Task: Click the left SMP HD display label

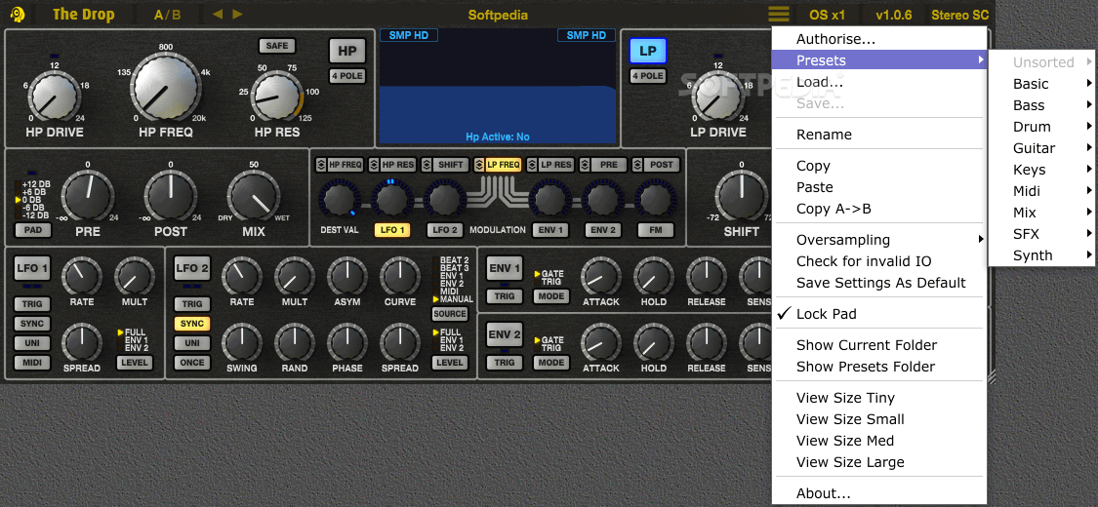Action: click(409, 35)
